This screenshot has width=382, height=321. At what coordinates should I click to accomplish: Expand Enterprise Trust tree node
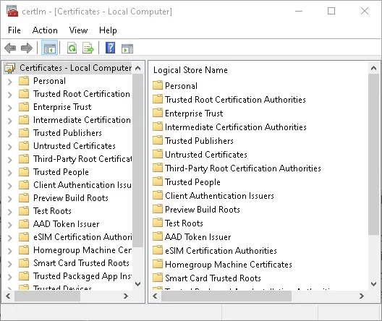click(9, 108)
